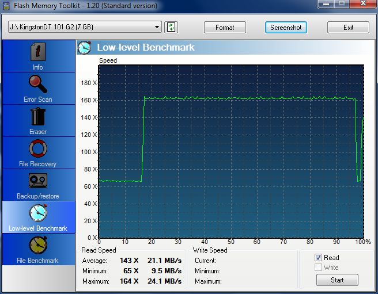Click the Exit button
The image size is (378, 294).
click(x=348, y=28)
